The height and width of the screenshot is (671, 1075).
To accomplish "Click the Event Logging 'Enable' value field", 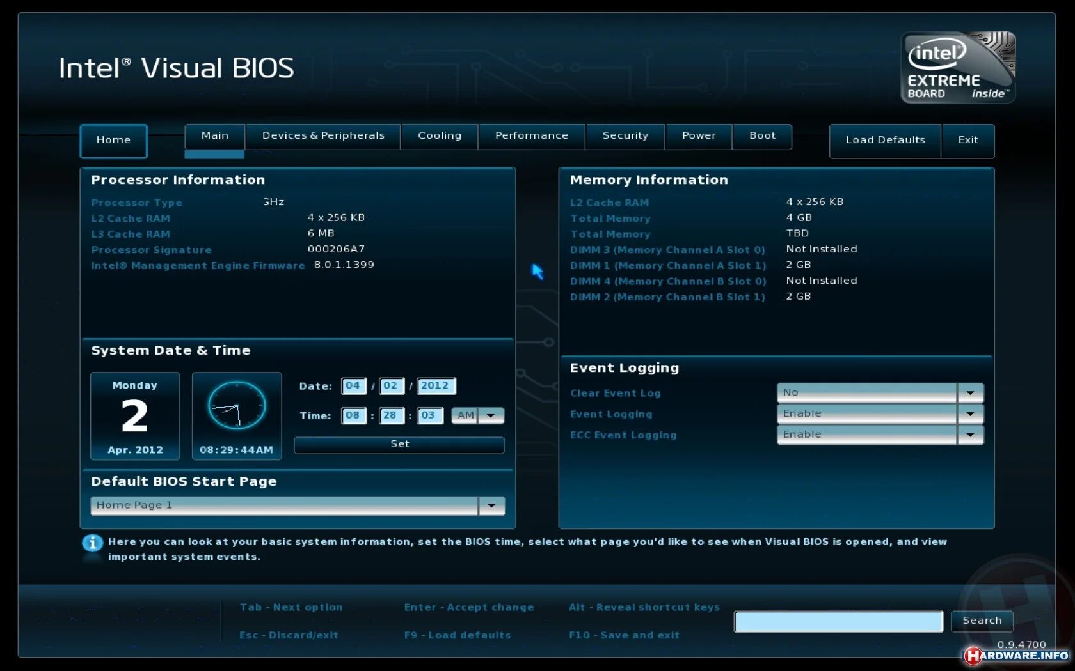I will point(867,414).
